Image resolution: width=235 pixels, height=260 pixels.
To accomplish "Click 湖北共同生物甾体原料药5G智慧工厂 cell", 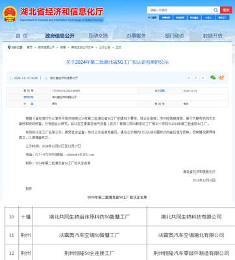I will pyautogui.click(x=90, y=216).
